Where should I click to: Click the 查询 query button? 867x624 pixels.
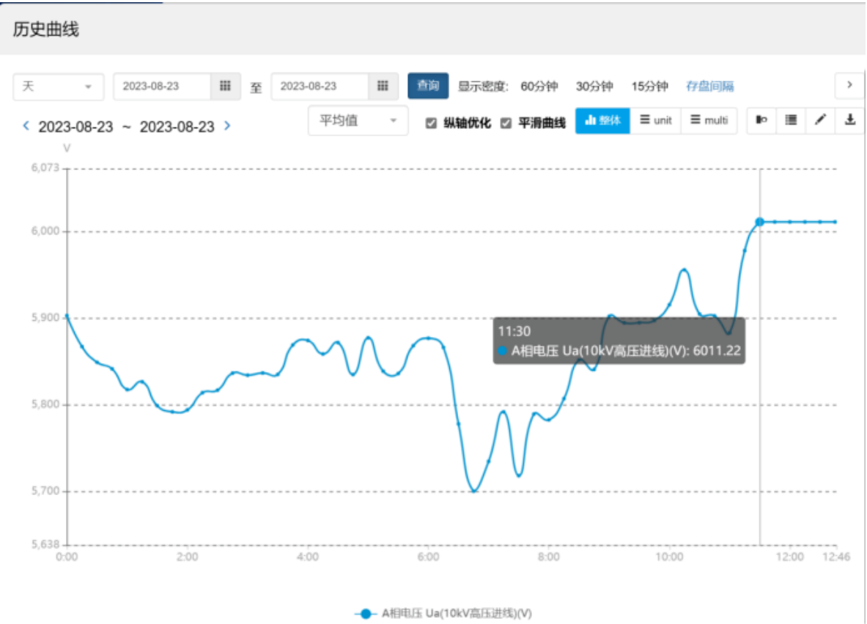[x=428, y=86]
